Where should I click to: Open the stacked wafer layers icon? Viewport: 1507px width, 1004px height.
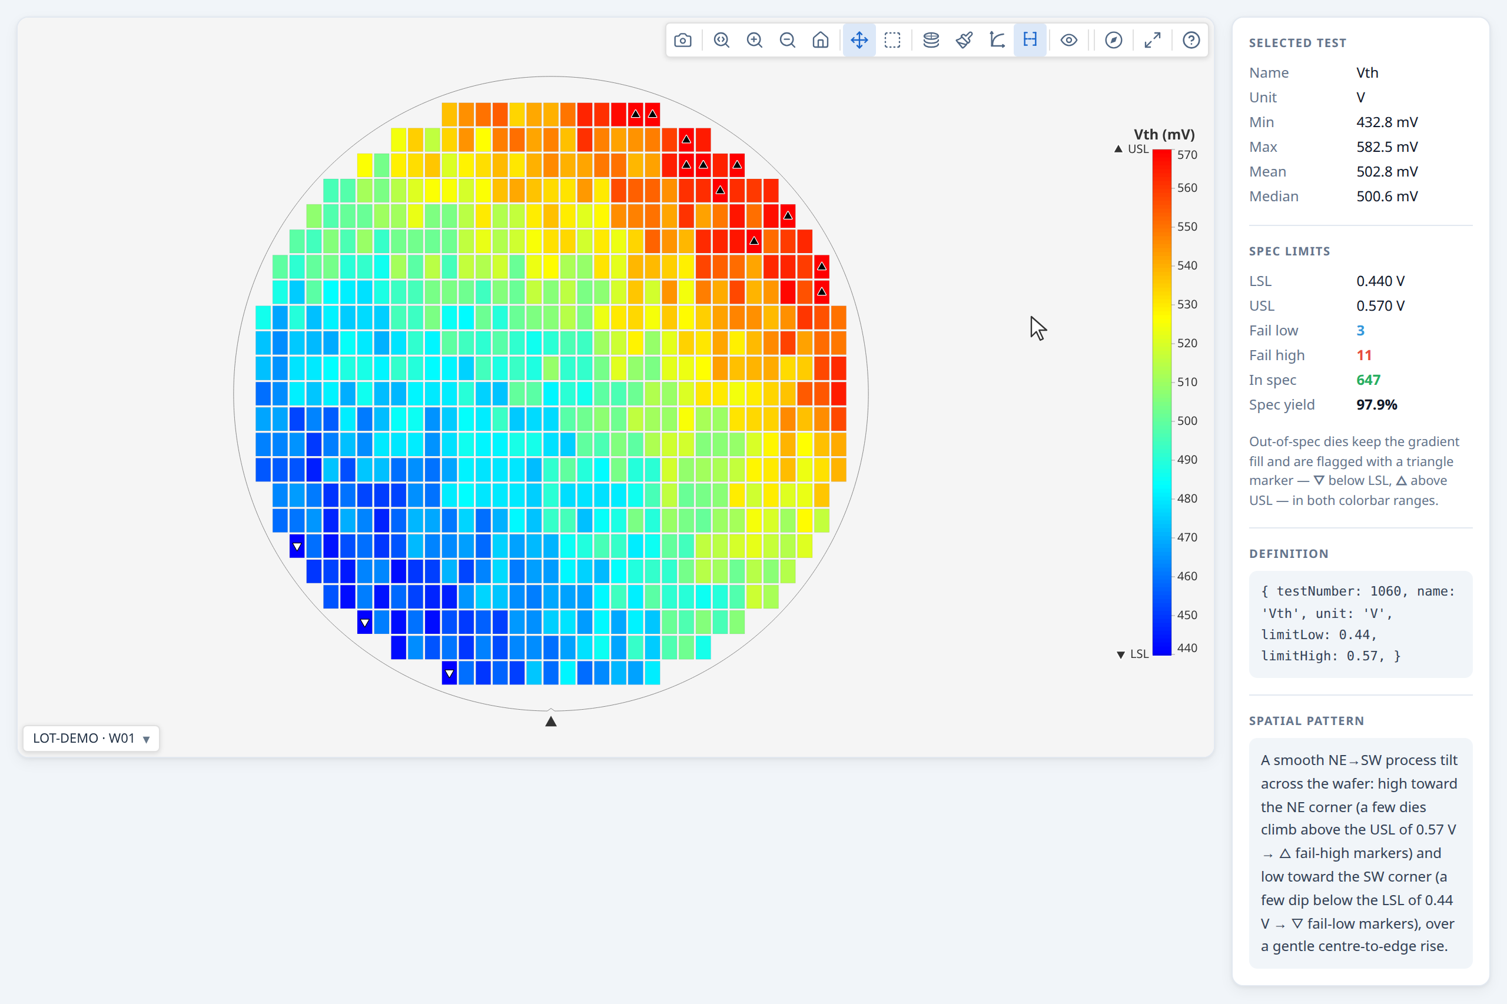pos(931,41)
